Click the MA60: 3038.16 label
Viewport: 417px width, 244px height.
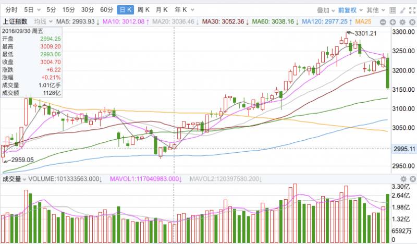point(275,21)
